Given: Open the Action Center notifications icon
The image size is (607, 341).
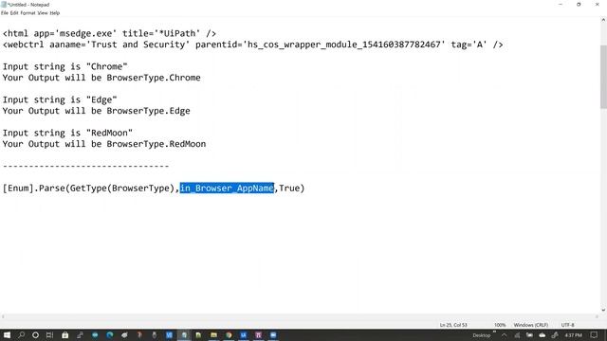Looking at the screenshot, I should coord(595,335).
